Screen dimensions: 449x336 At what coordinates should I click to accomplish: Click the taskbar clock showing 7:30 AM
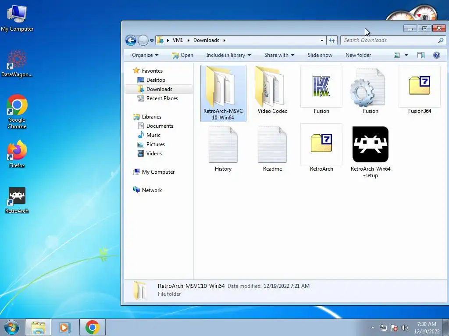tap(426, 328)
